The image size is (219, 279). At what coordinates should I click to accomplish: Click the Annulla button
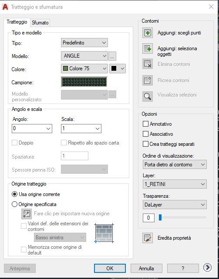coord(146,269)
